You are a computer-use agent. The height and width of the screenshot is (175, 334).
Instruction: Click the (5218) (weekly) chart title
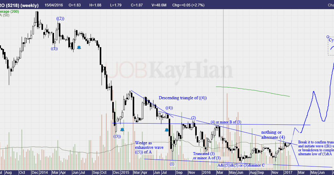point(22,5)
